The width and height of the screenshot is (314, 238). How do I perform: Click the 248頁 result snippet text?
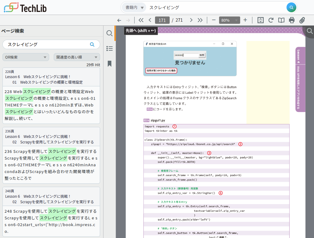click(51, 221)
